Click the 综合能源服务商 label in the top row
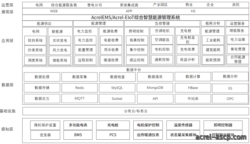The image size is (250, 144). tap(64, 5)
